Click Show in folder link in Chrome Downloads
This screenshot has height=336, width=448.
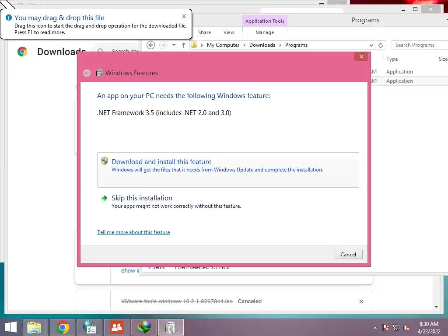129,270
